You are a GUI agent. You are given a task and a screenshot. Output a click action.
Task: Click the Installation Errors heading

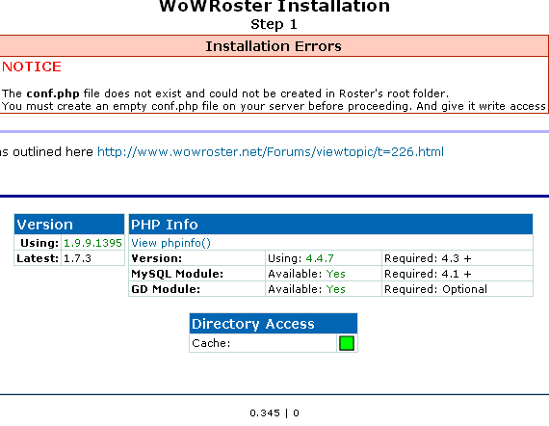274,46
